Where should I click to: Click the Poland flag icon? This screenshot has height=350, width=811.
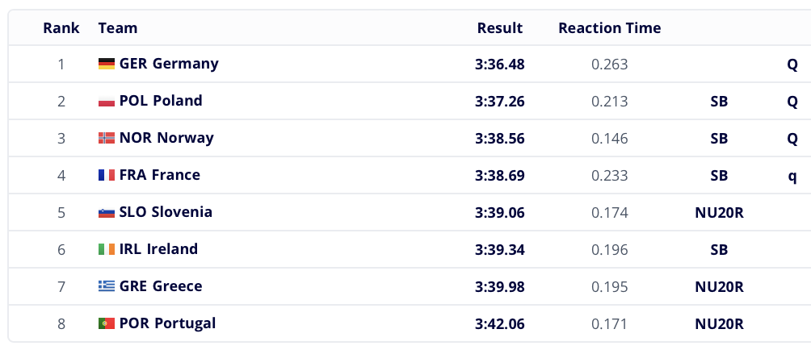point(107,101)
